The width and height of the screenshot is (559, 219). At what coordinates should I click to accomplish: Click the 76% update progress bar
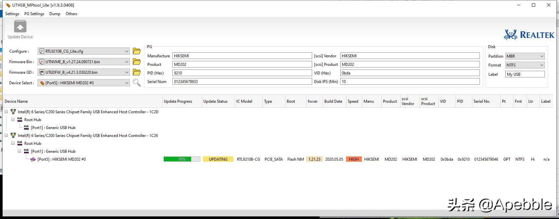click(x=182, y=159)
